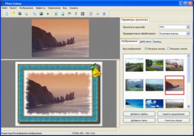Switch to the 'Вывод' tab
The width and height of the screenshot is (194, 136).
pos(157,41)
